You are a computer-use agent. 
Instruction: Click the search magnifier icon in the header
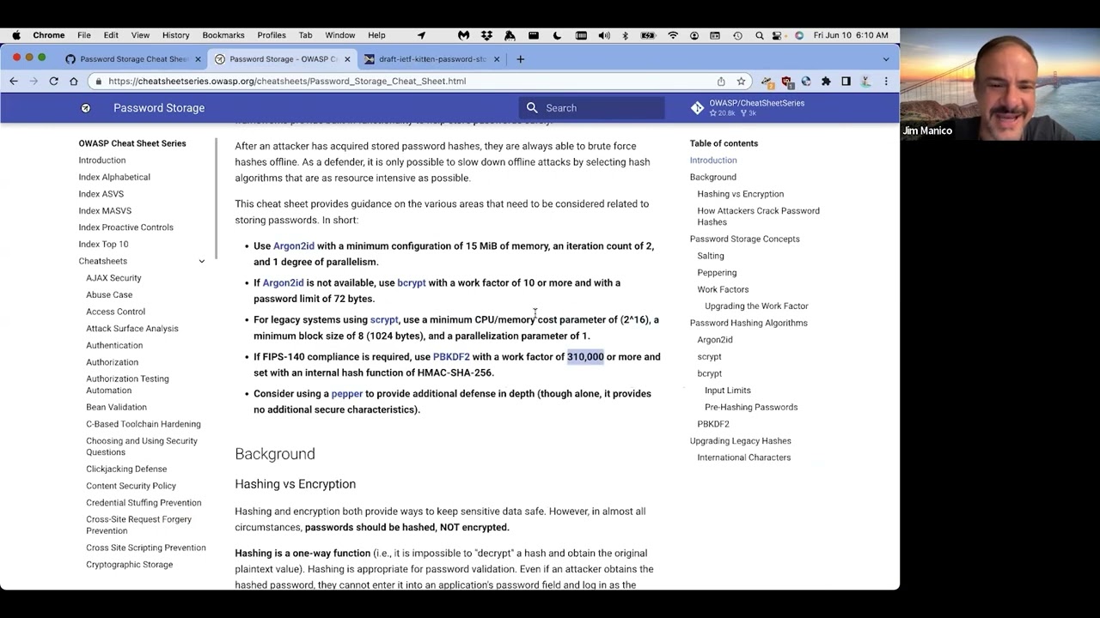coord(532,108)
